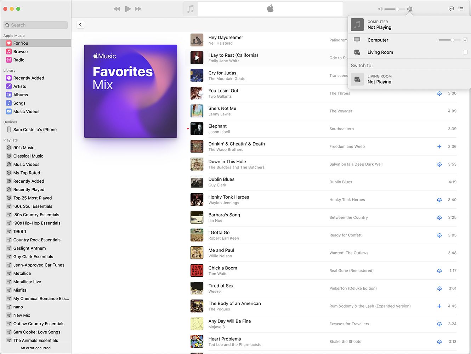Click artist link Jenny Lewis
Viewport: 471px width, 354px height.
[220, 114]
